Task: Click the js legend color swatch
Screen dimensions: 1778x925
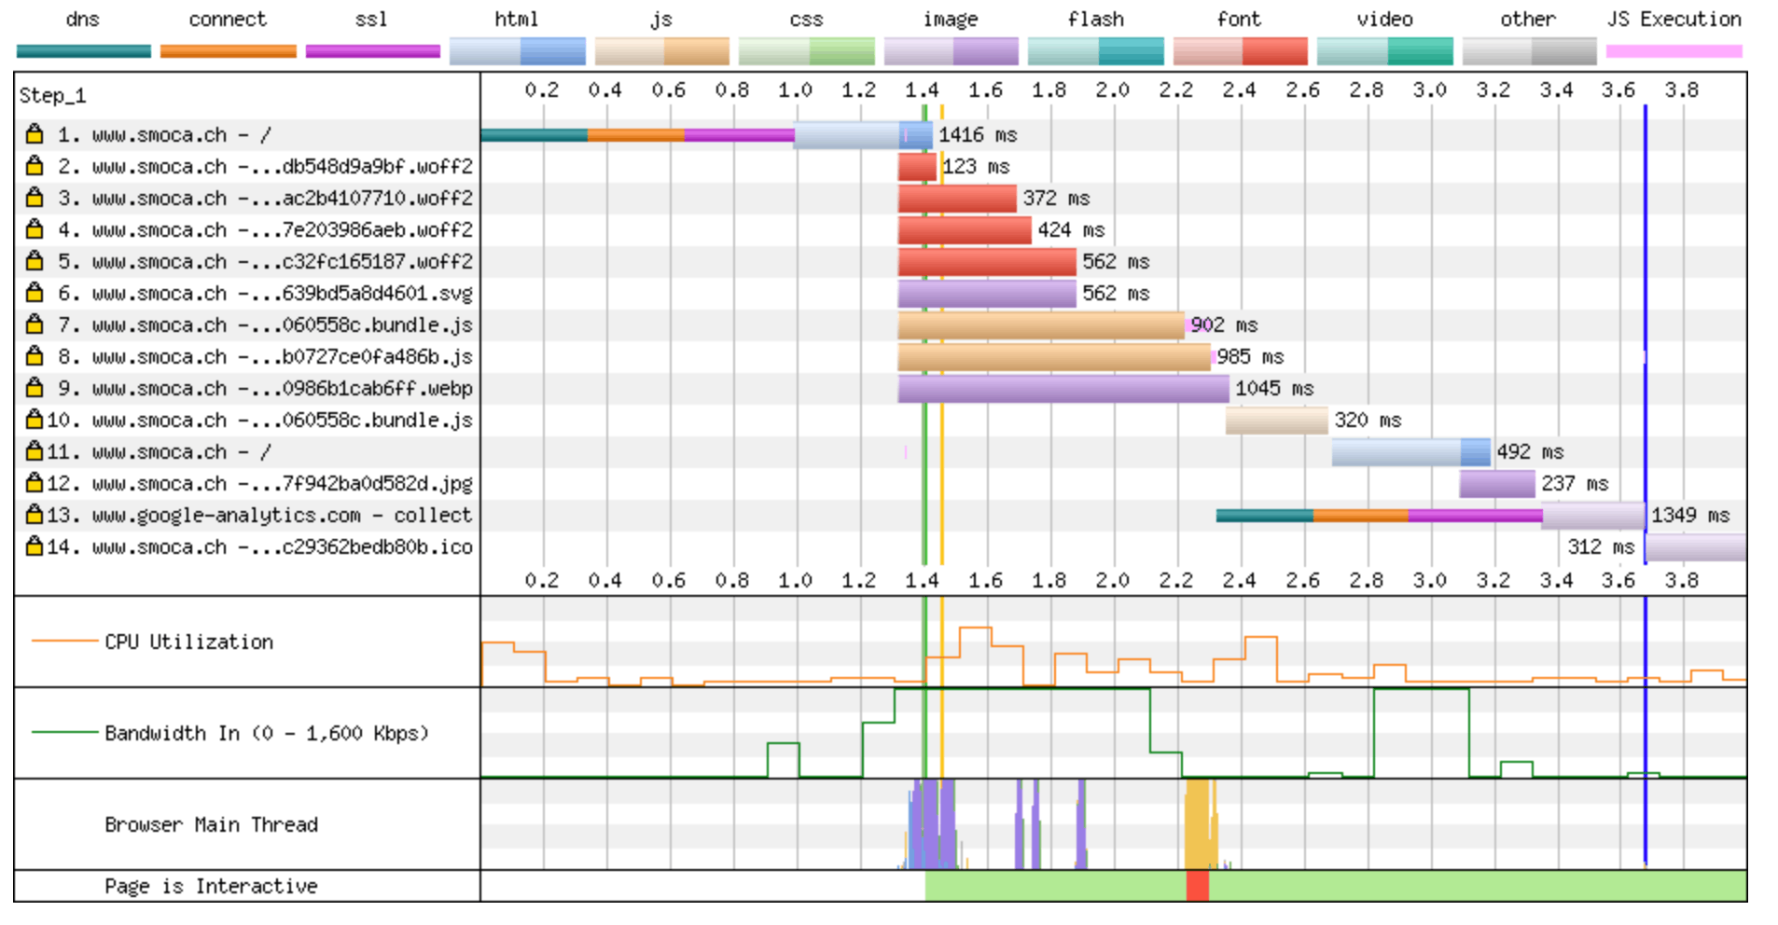Action: coord(662,51)
